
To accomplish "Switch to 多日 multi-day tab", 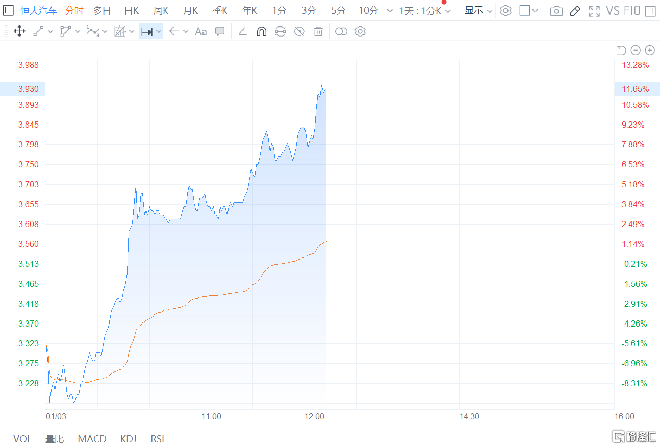I will (x=101, y=11).
